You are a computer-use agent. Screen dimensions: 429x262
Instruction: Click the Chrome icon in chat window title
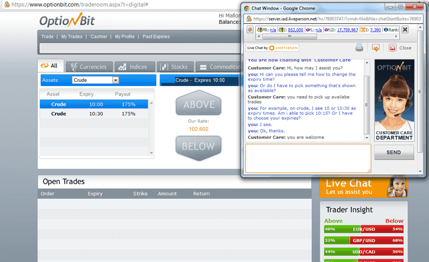(247, 8)
